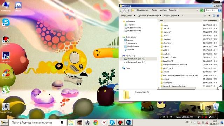Click Admin in the address path
Screen dimensions: 224x126
click(154, 10)
